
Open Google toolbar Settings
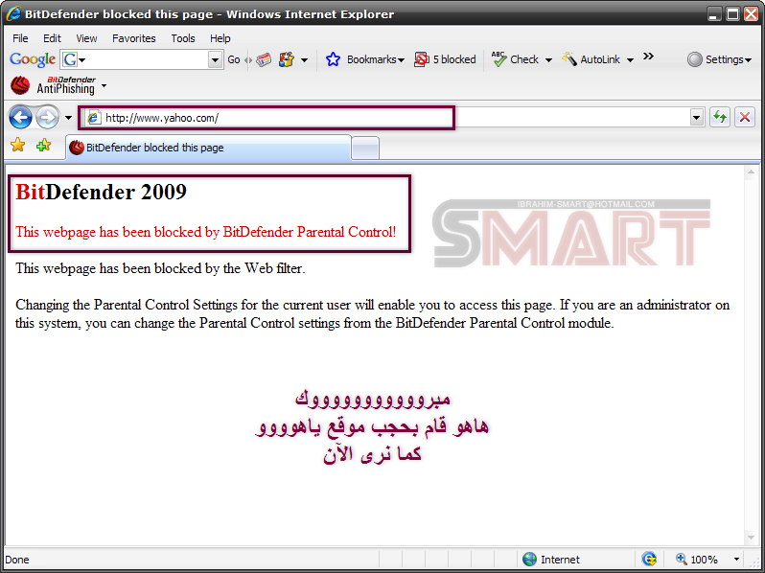click(x=719, y=59)
